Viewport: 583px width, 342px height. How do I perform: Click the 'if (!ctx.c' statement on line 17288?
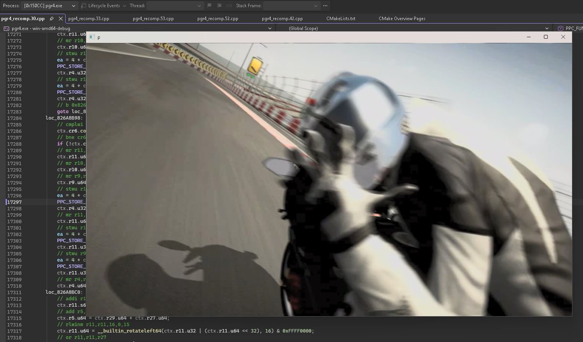(71, 144)
